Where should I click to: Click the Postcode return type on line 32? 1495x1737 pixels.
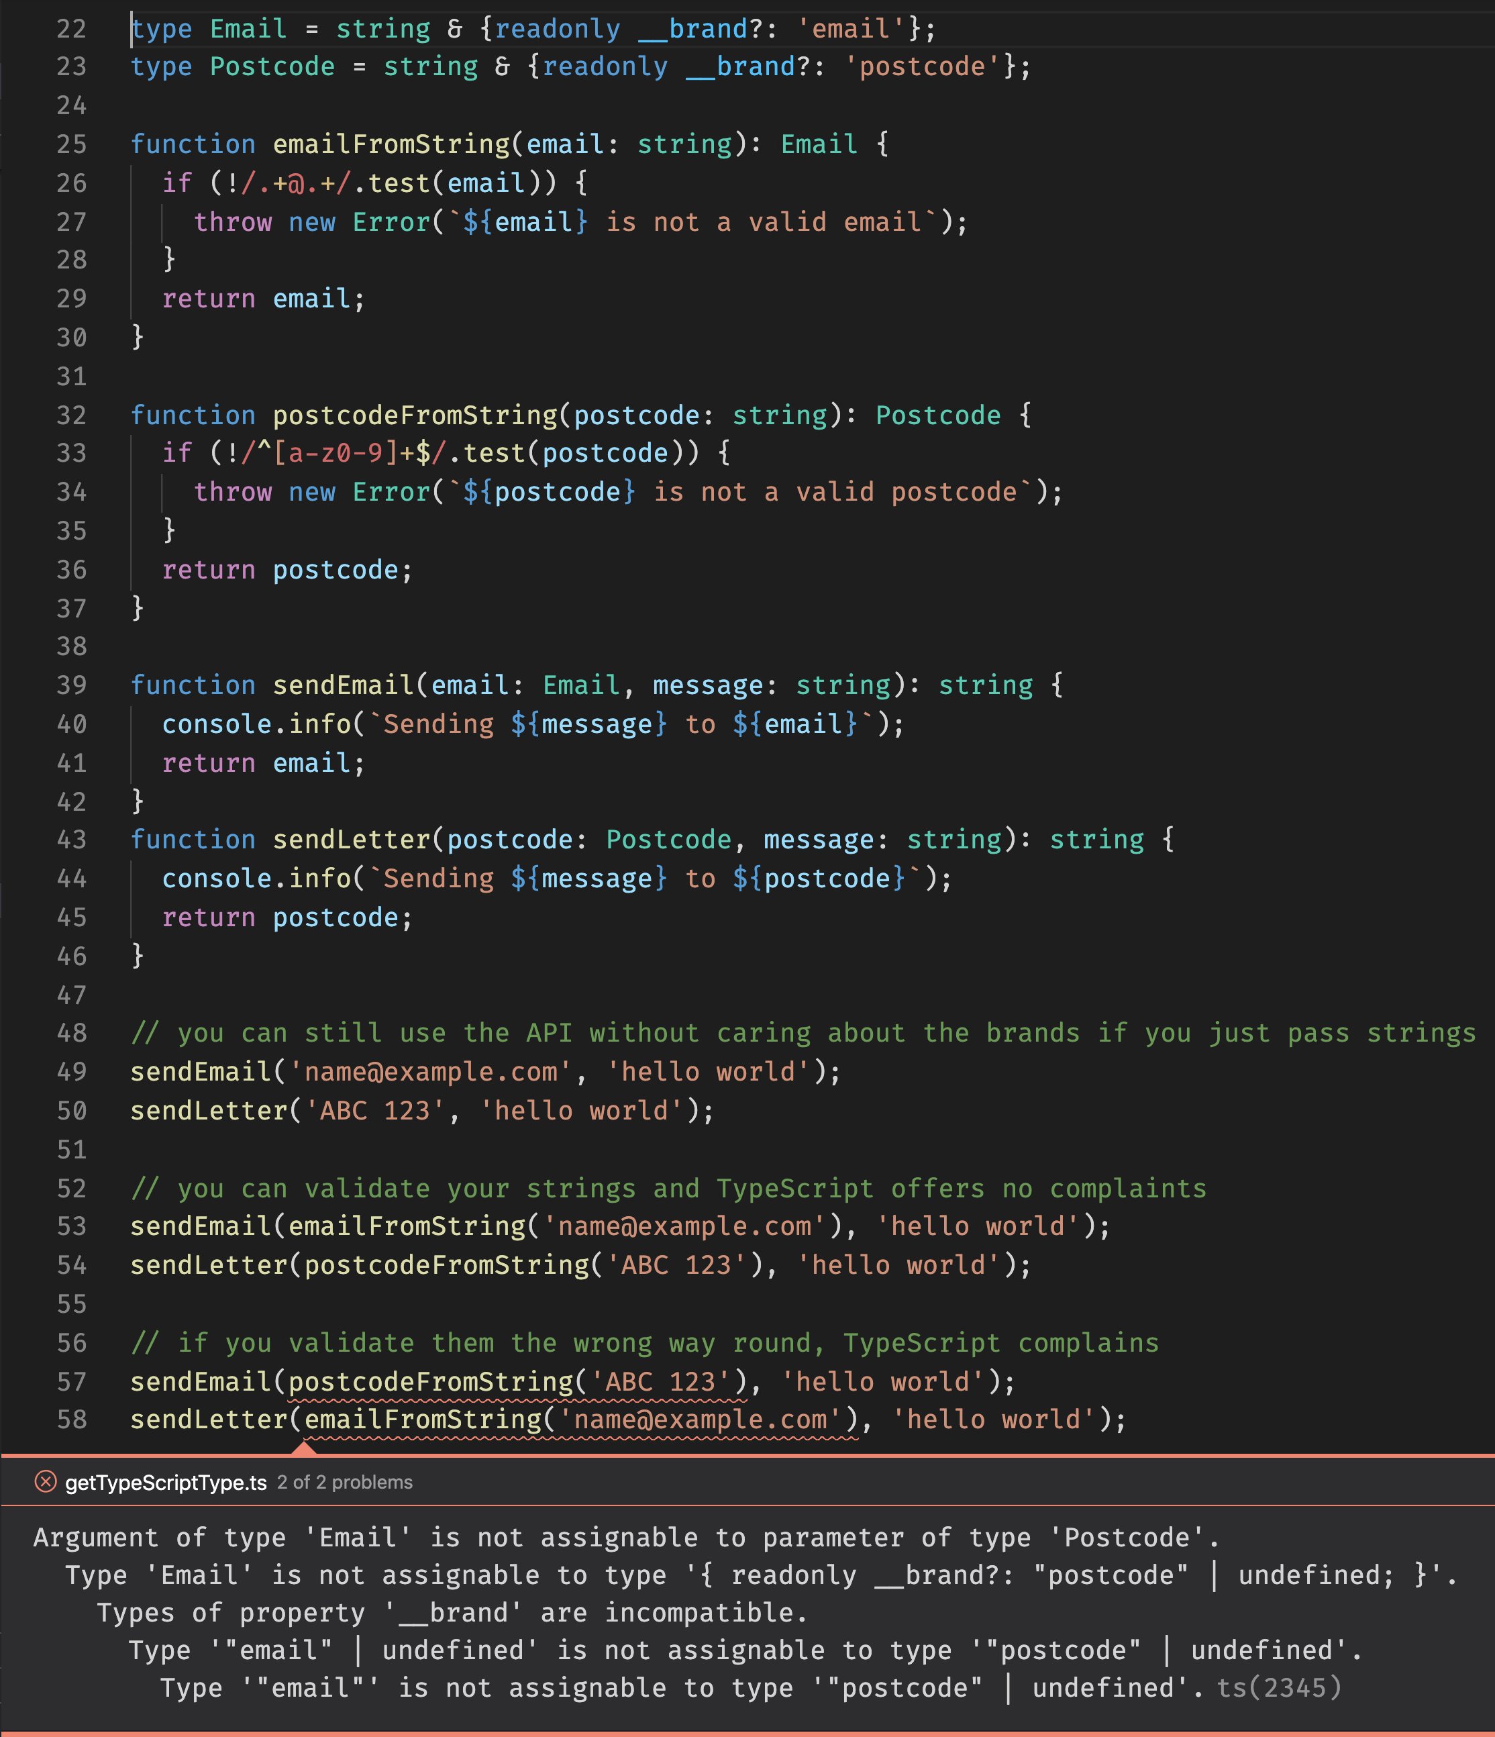936,414
